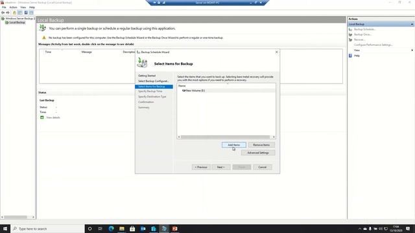Proceed with the Next button
The width and height of the screenshot is (415, 233).
pos(220,167)
